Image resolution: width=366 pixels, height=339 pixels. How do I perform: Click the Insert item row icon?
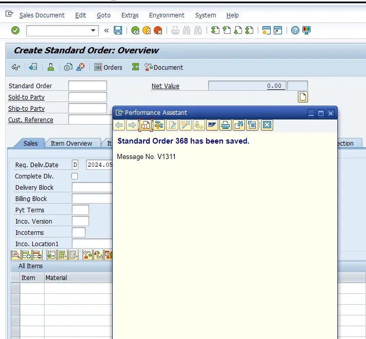pos(27,255)
